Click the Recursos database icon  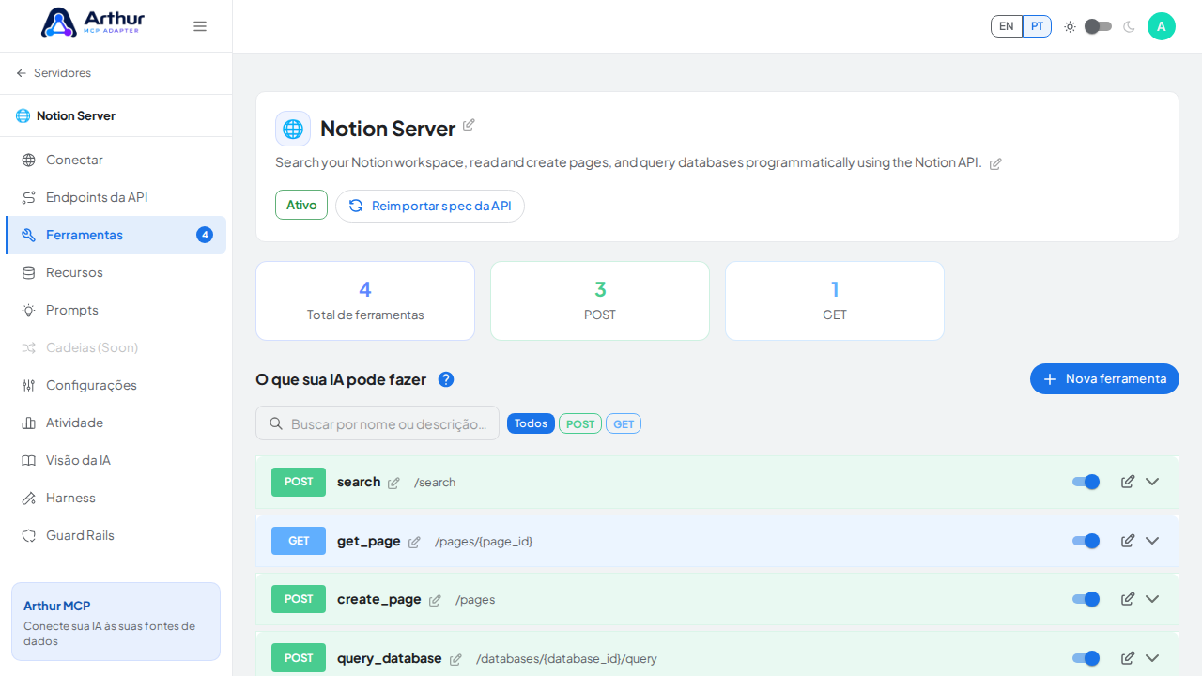(x=29, y=272)
